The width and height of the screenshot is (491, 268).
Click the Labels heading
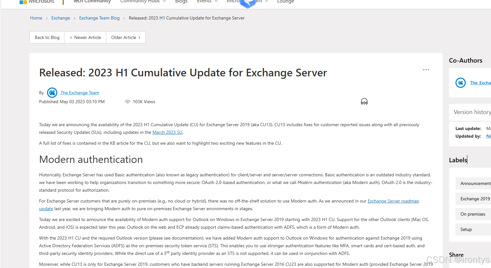[x=458, y=160]
